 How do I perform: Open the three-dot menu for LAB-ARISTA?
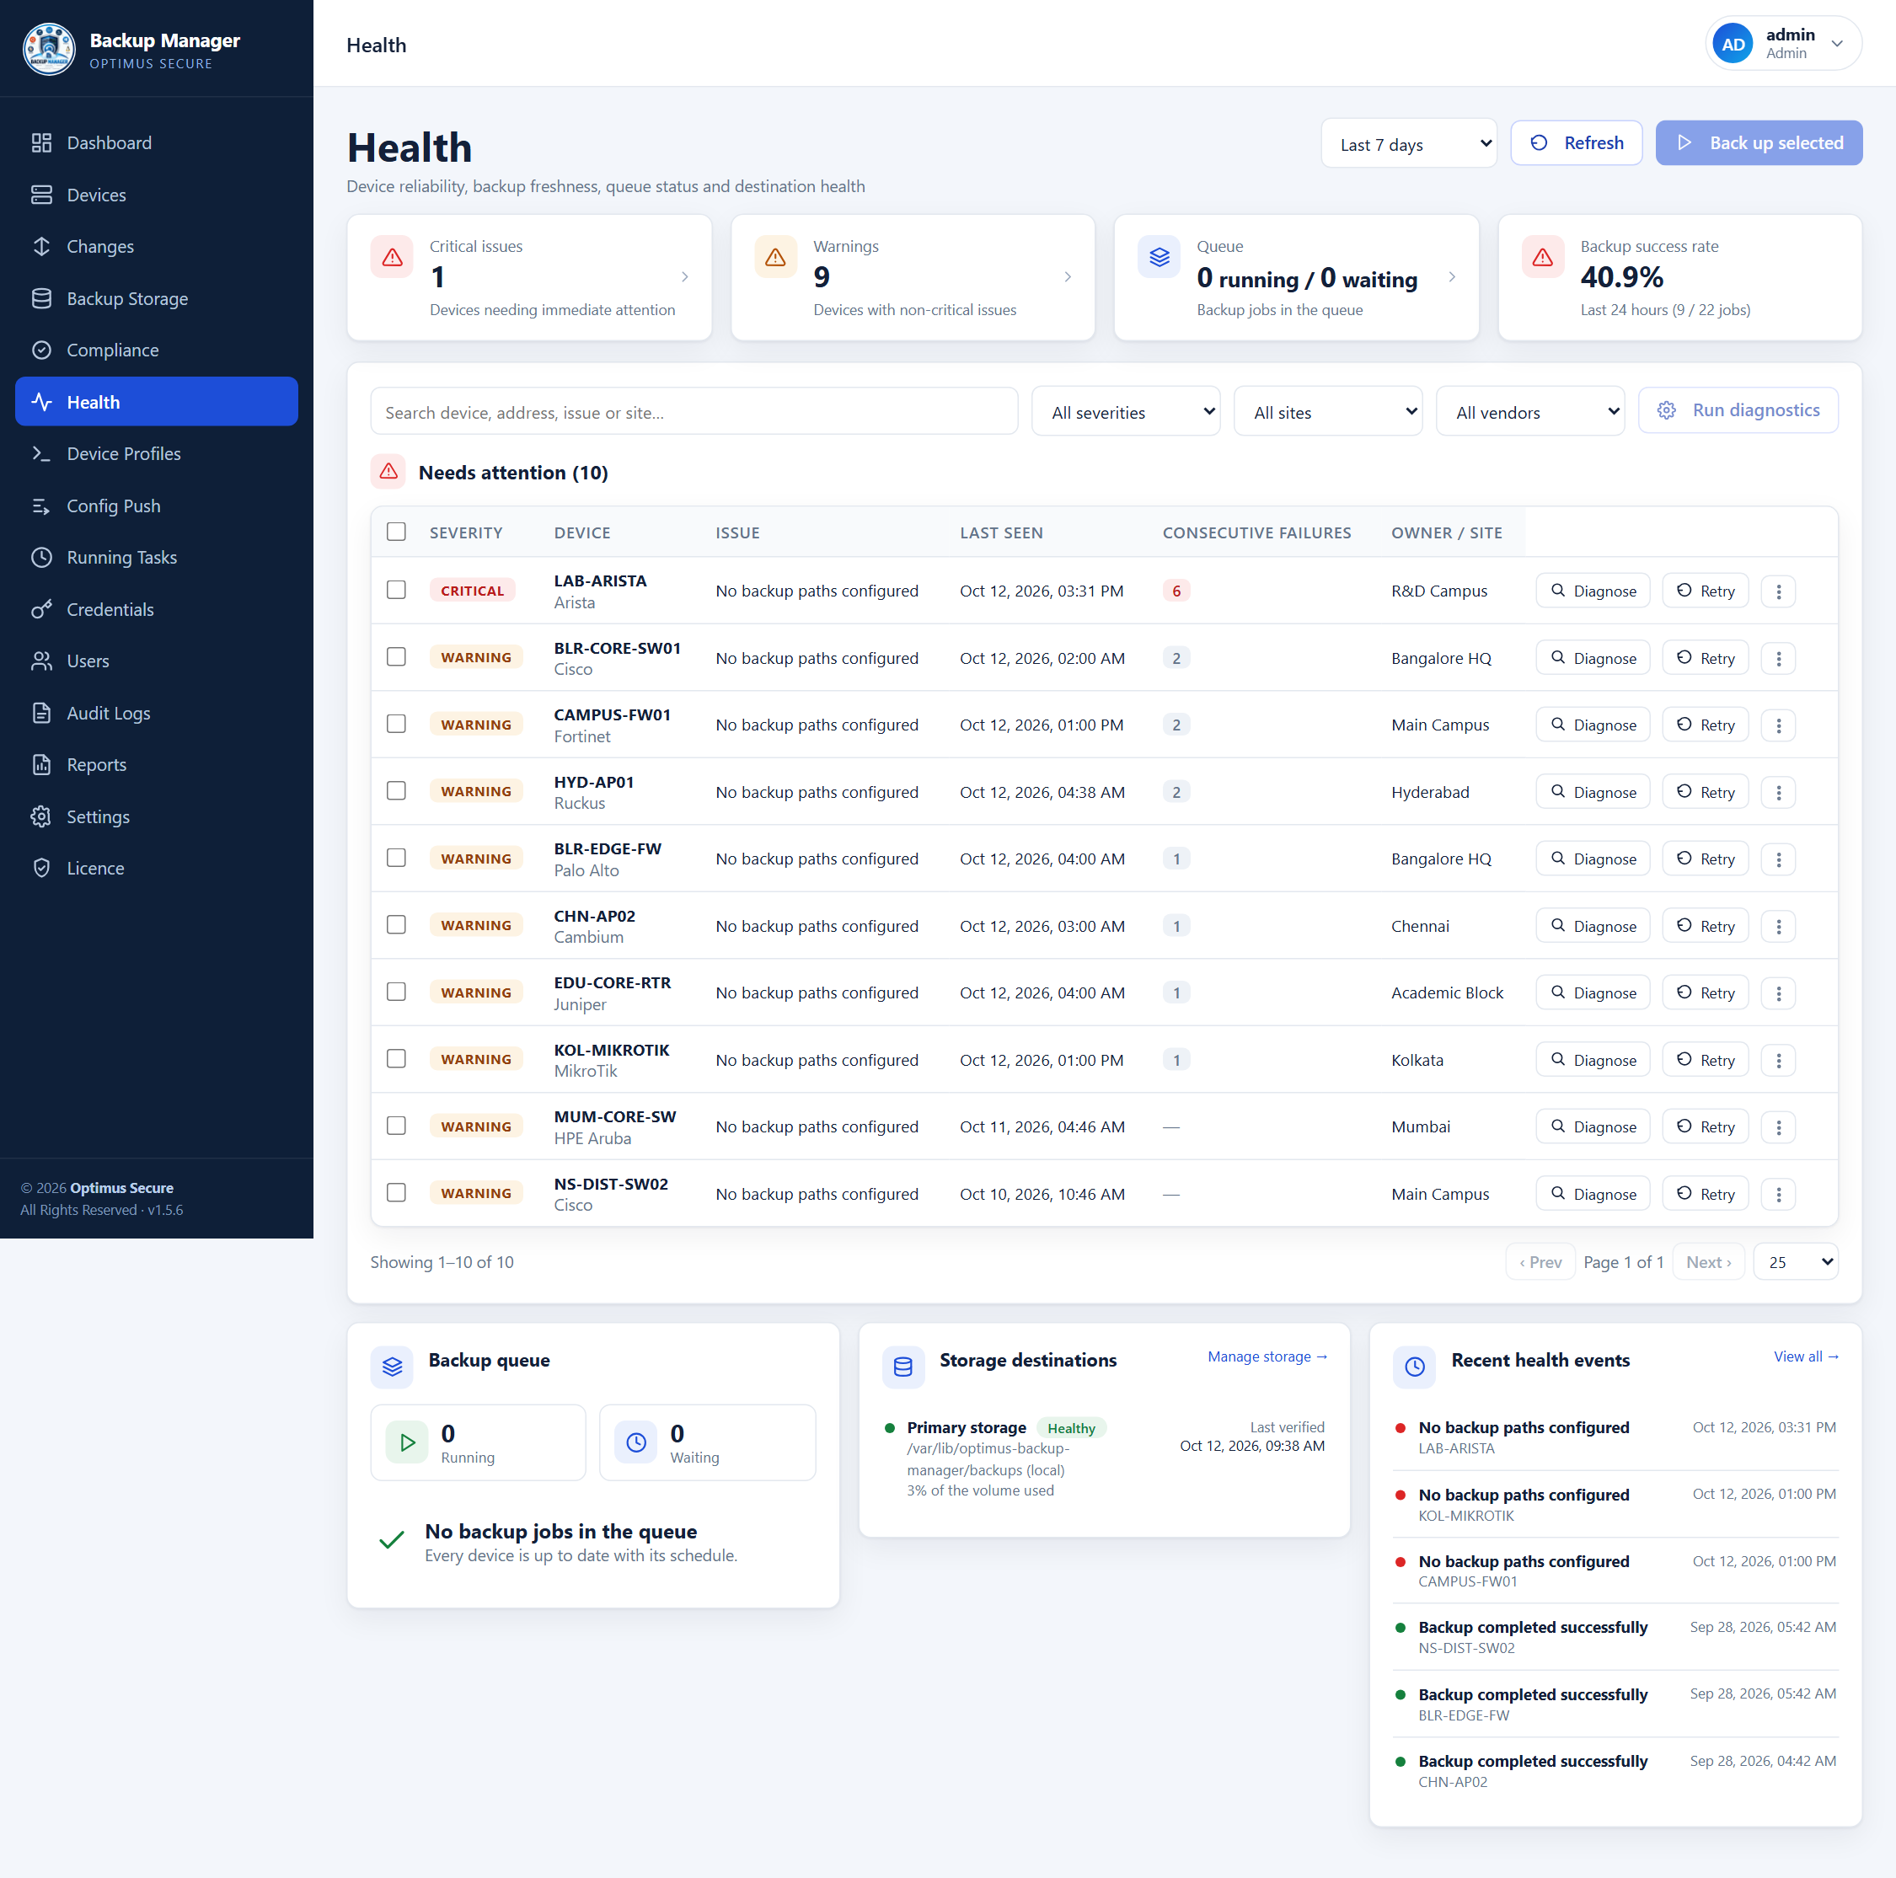(1778, 591)
